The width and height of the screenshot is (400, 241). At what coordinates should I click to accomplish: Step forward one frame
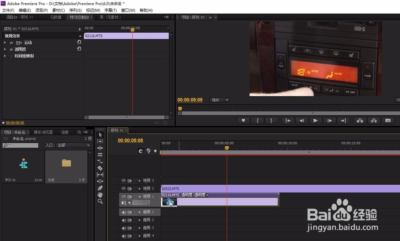329,120
